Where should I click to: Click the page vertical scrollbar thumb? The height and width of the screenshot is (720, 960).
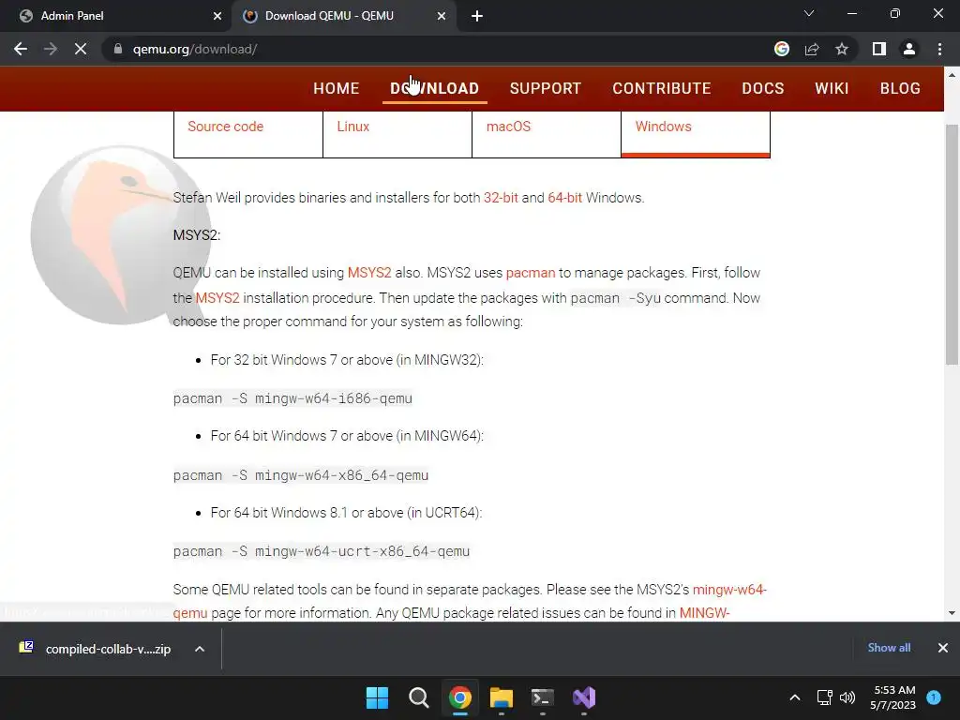(952, 245)
